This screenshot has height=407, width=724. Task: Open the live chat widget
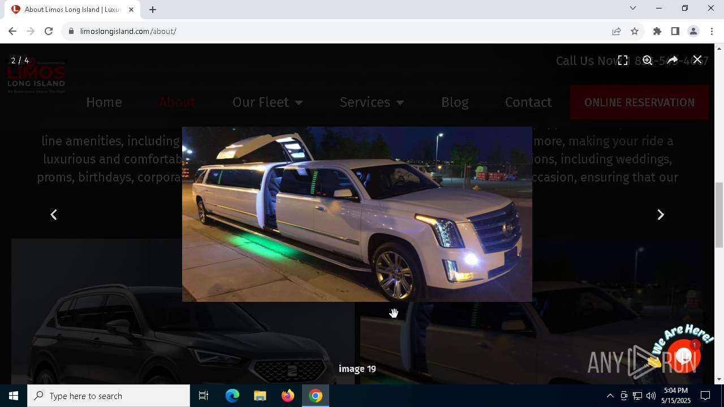click(x=683, y=356)
